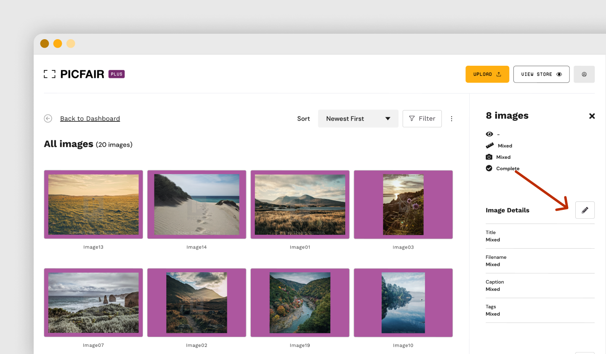Click the Sort label
Screen dimensions: 606x354
point(303,119)
